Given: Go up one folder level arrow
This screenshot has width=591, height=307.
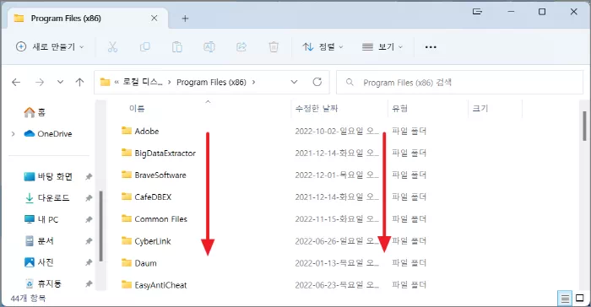Looking at the screenshot, I should (79, 82).
